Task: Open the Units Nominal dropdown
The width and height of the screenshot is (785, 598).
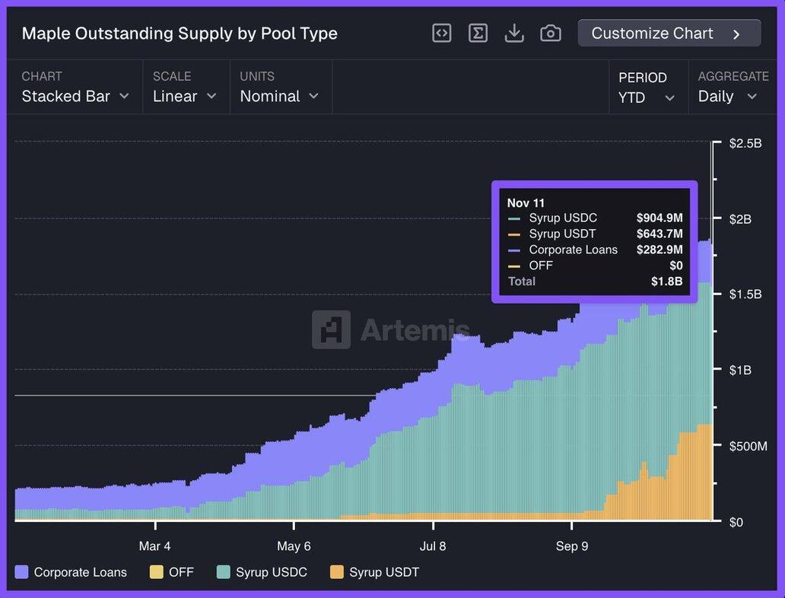Action: (x=279, y=97)
